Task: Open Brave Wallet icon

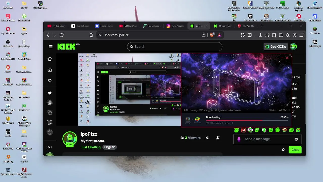Action: tap(281, 35)
